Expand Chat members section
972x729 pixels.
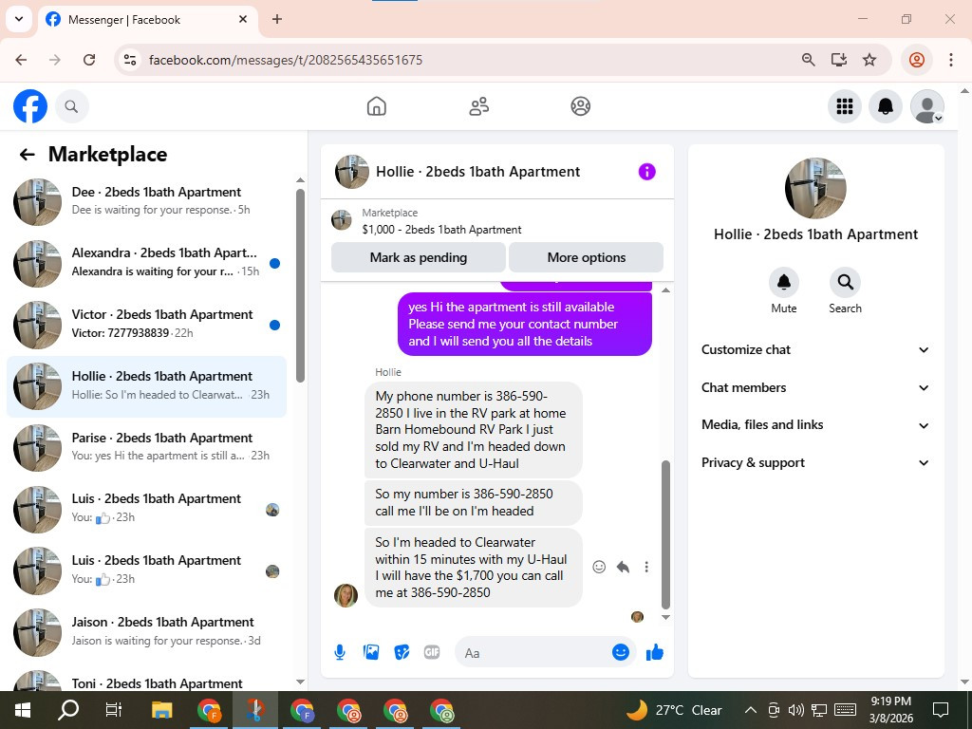click(815, 387)
